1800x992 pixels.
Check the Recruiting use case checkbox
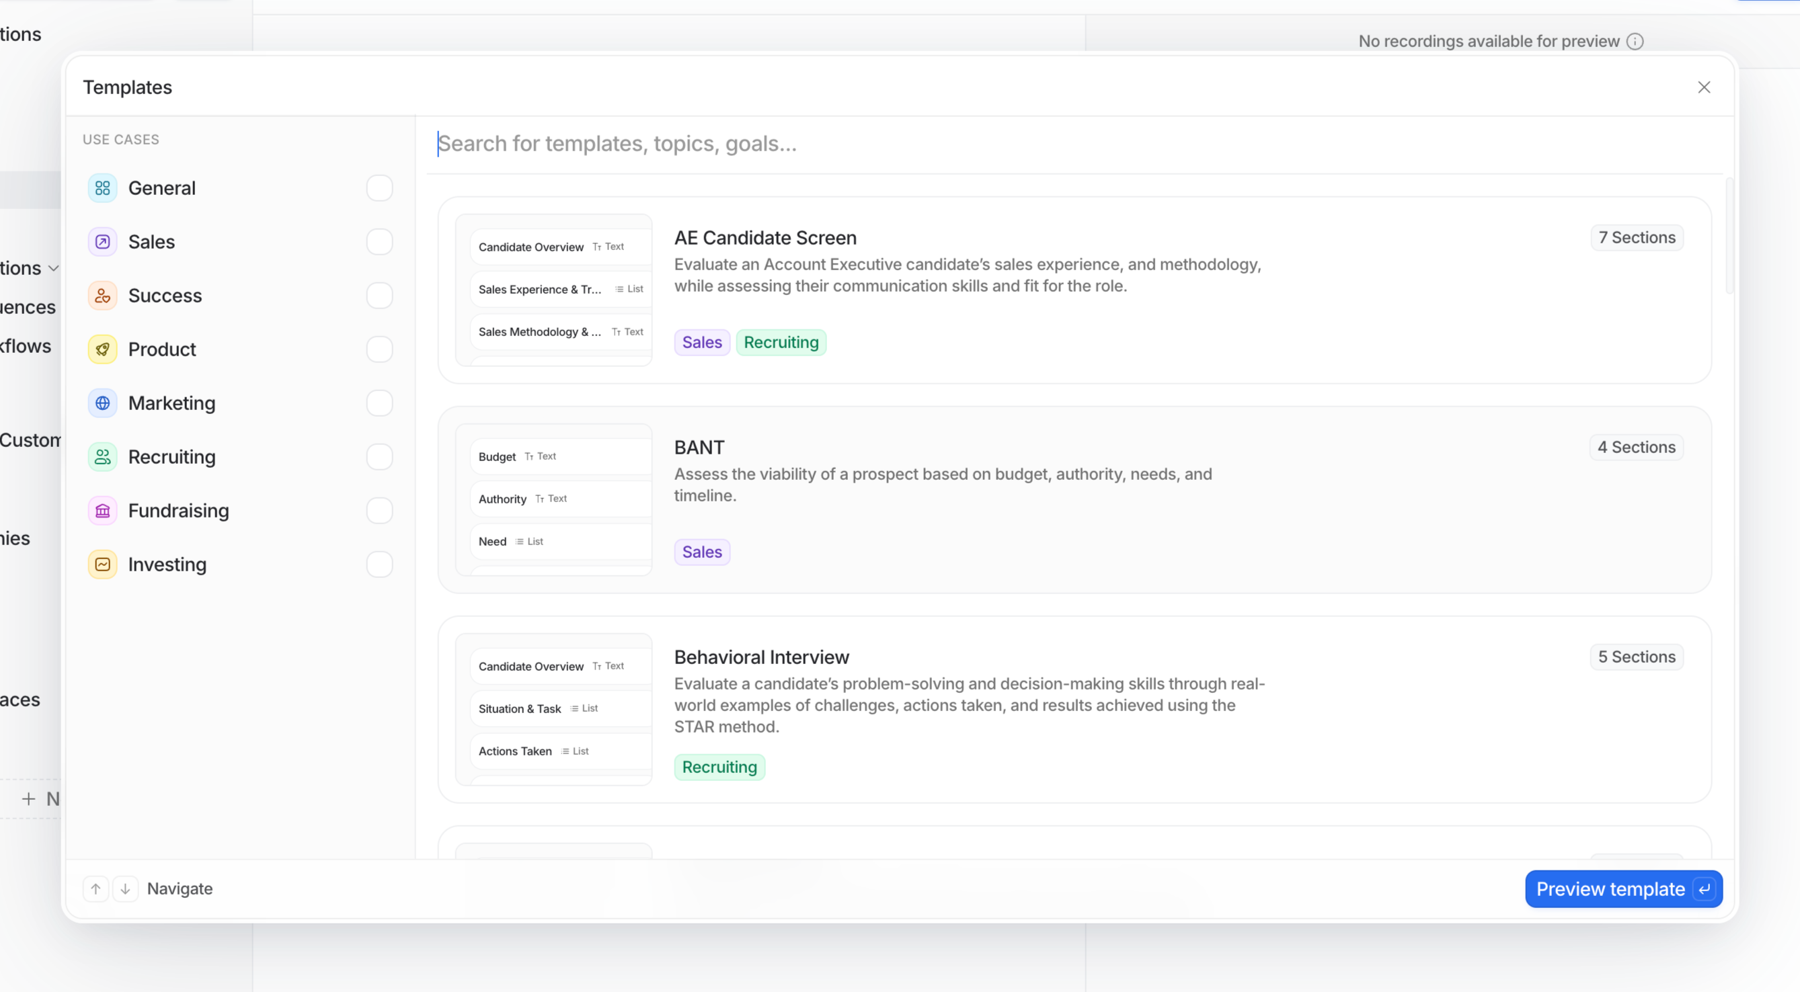[x=379, y=457]
